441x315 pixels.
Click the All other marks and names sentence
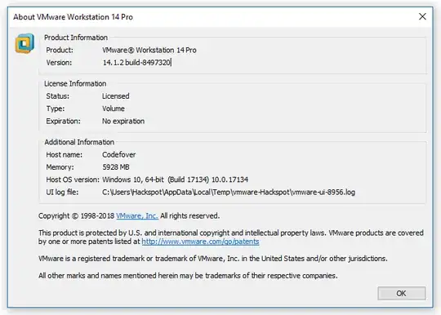[x=188, y=276]
